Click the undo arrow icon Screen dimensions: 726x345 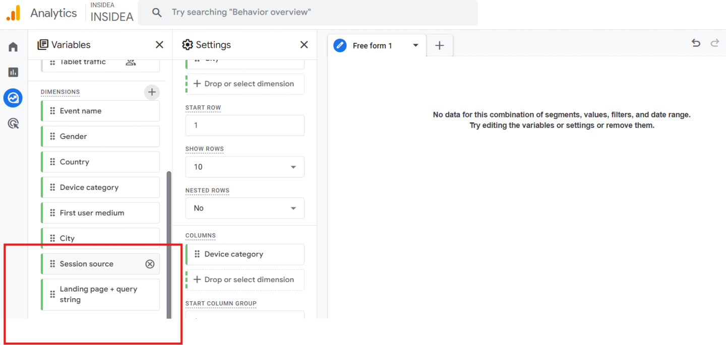click(696, 43)
